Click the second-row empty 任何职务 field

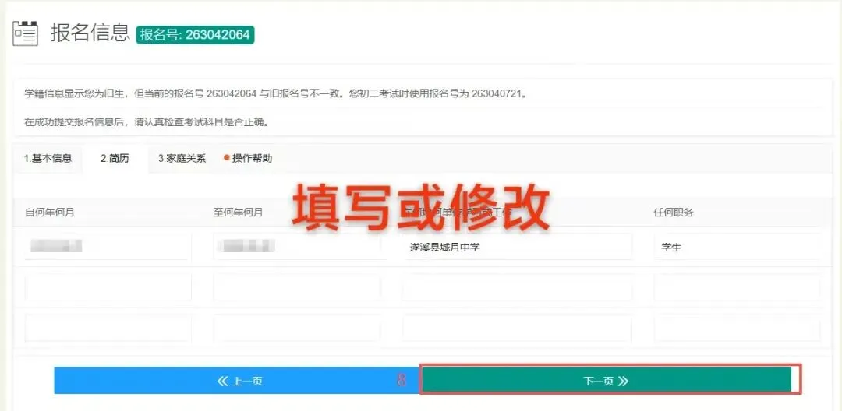tap(737, 287)
